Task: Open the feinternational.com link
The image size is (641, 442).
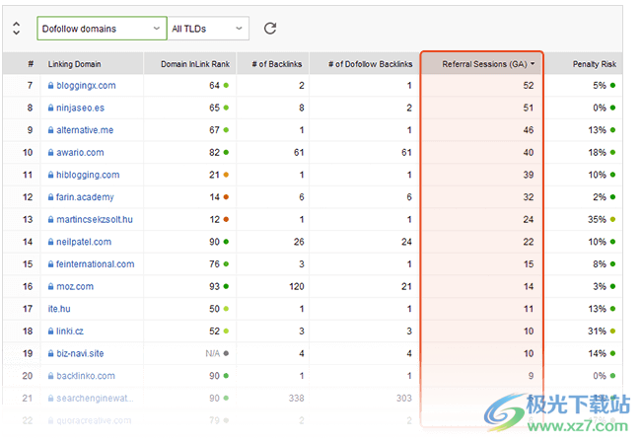Action: [x=96, y=264]
